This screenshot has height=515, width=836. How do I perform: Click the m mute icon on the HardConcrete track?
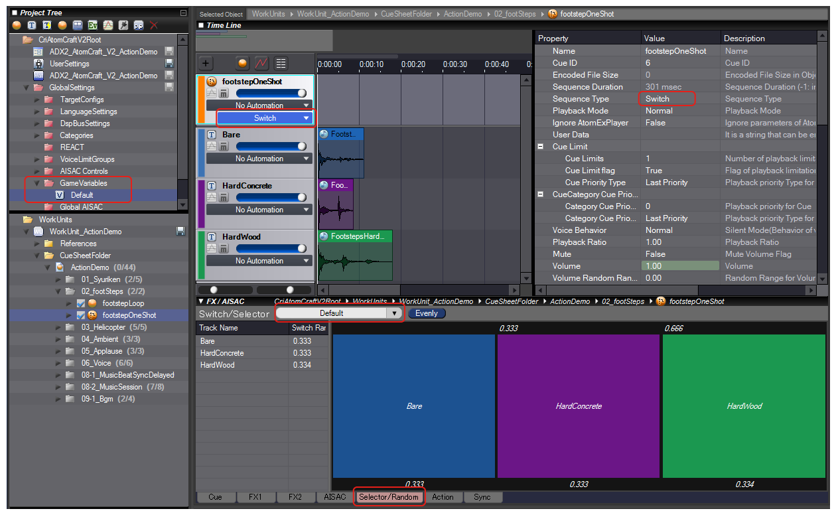tap(224, 197)
